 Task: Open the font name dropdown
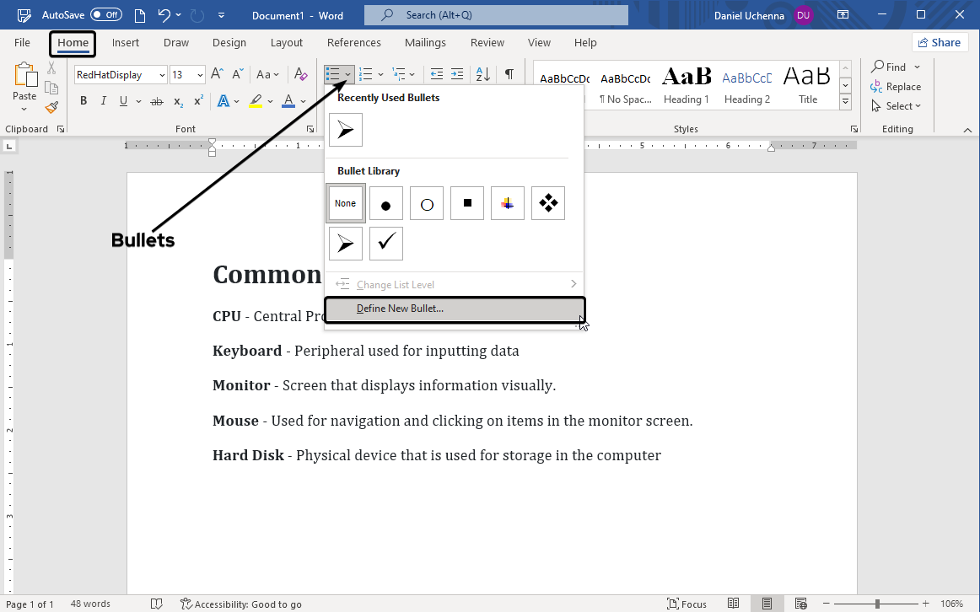pyautogui.click(x=161, y=75)
